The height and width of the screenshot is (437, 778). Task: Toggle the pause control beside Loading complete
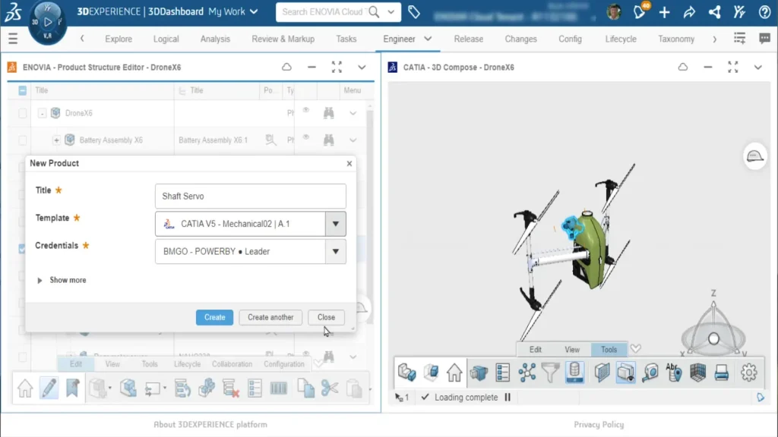[x=508, y=398]
